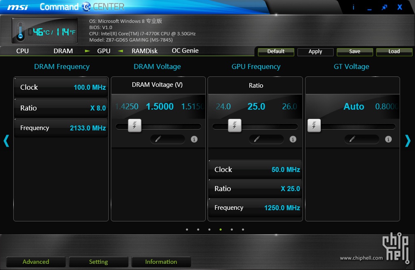Click the fifth page indicator dot
Image resolution: width=415 pixels, height=270 pixels.
pyautogui.click(x=232, y=229)
